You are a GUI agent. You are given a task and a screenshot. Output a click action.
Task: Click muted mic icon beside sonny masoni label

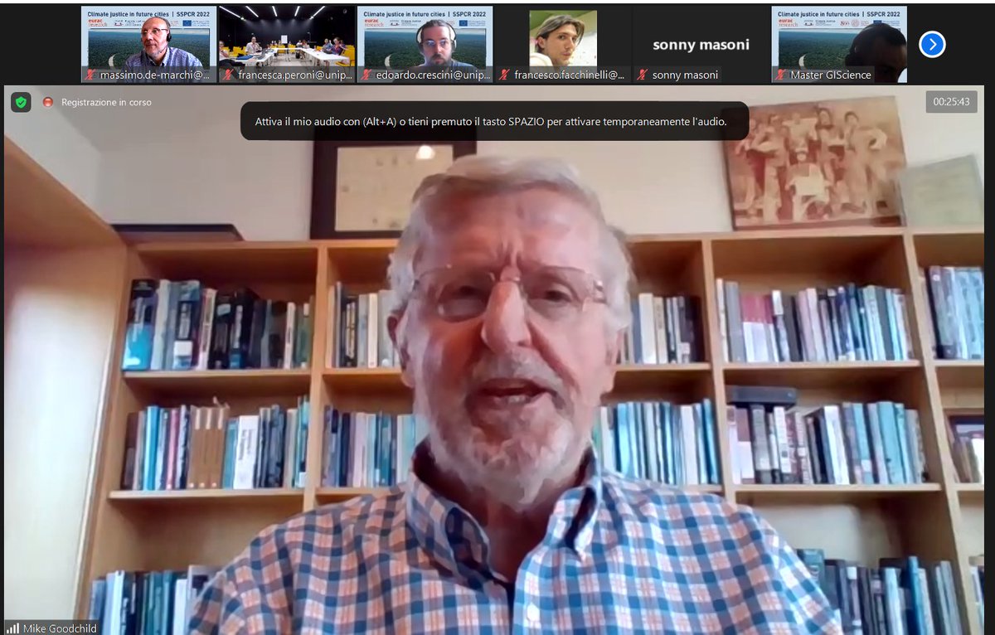(x=642, y=75)
